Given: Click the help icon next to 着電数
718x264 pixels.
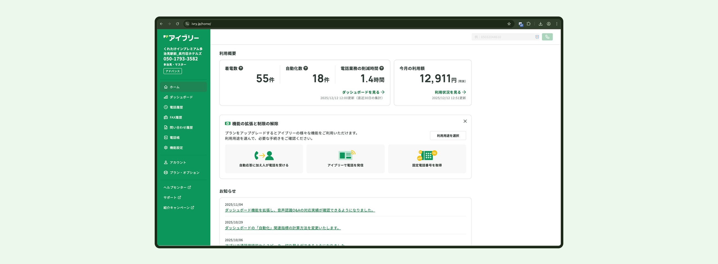Looking at the screenshot, I should tap(241, 68).
